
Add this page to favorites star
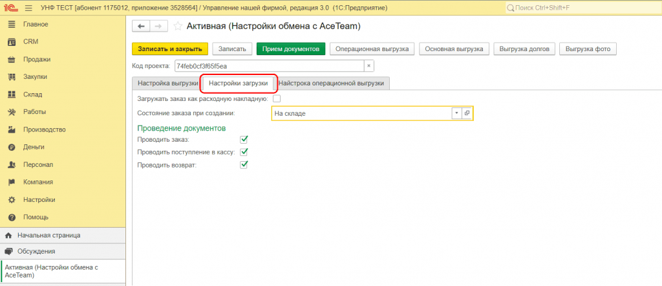[x=178, y=27]
